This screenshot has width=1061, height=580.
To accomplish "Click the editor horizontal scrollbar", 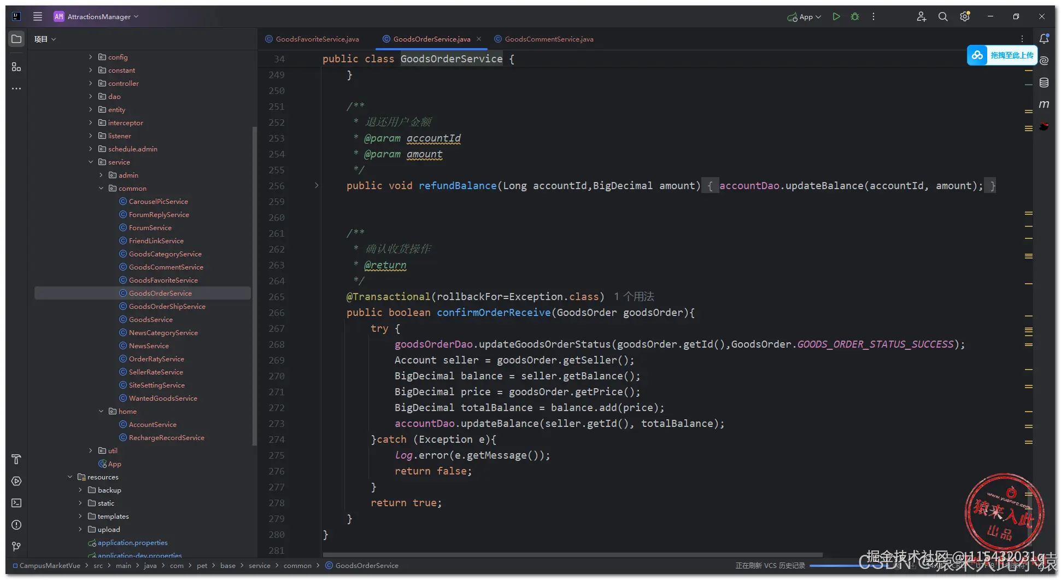I will click(x=573, y=554).
